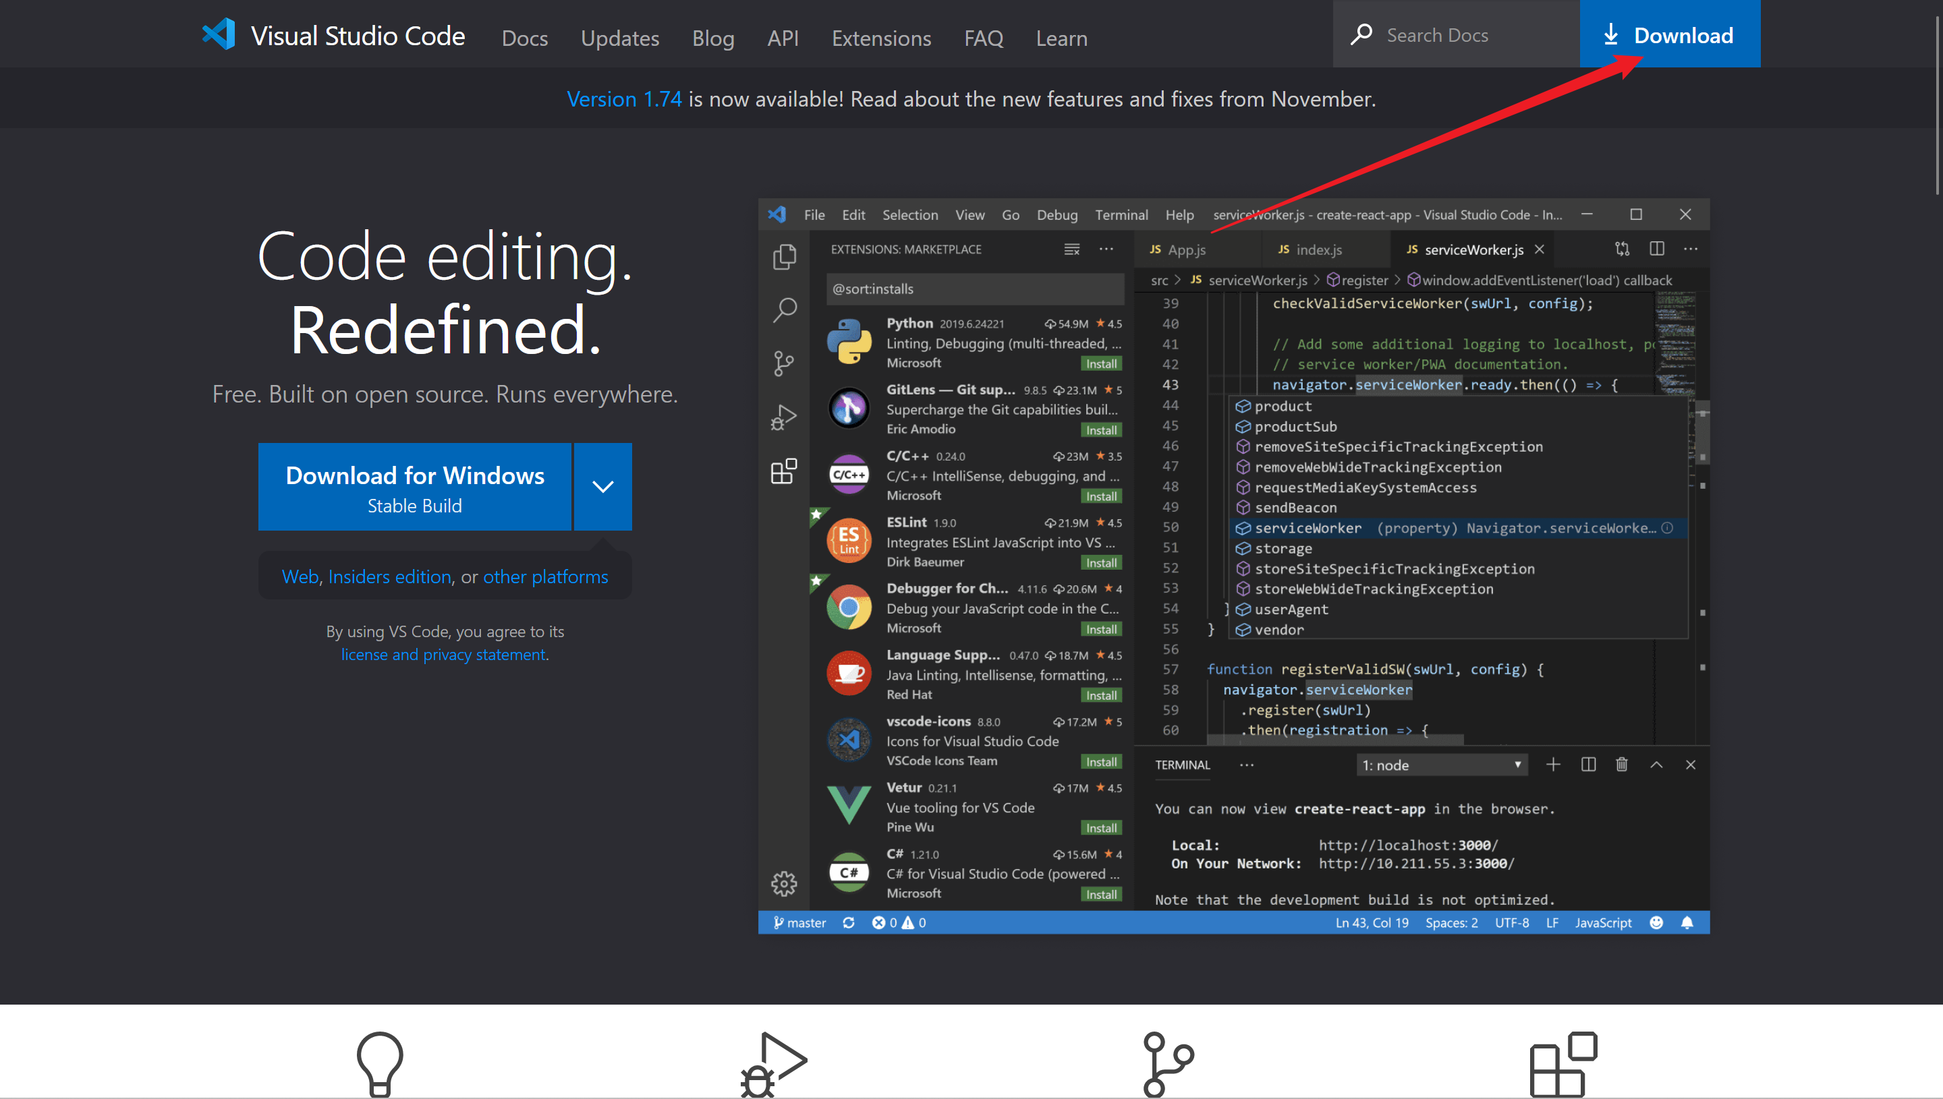Switch to the App.js editor tab

pyautogui.click(x=1197, y=249)
